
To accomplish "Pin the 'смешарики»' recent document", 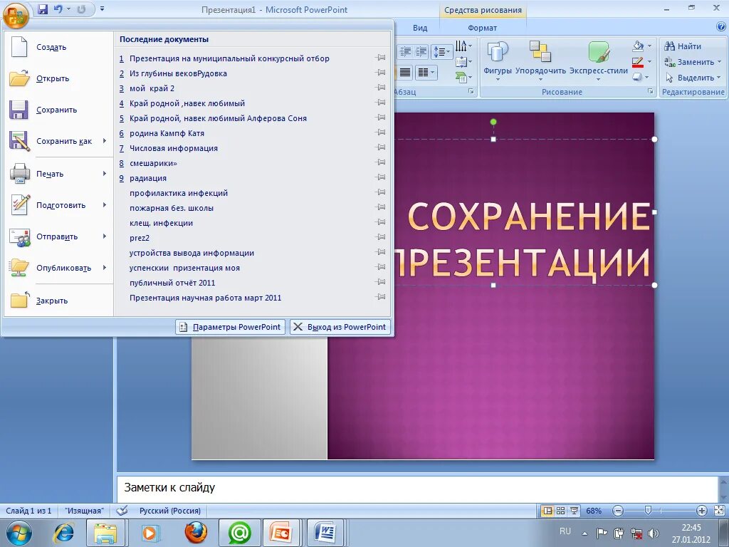I will pos(381,162).
